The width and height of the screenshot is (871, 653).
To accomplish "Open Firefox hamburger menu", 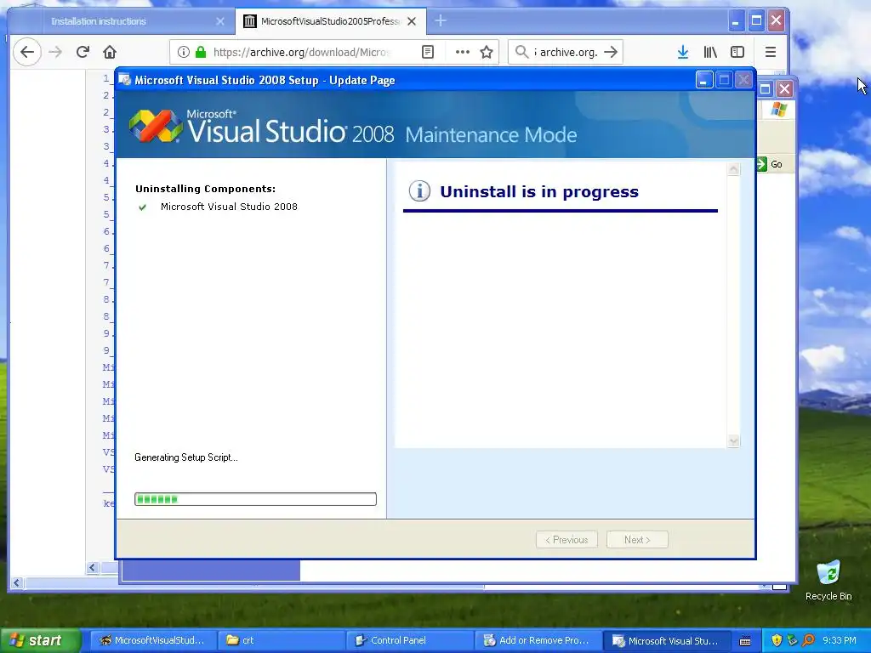I will (x=771, y=52).
